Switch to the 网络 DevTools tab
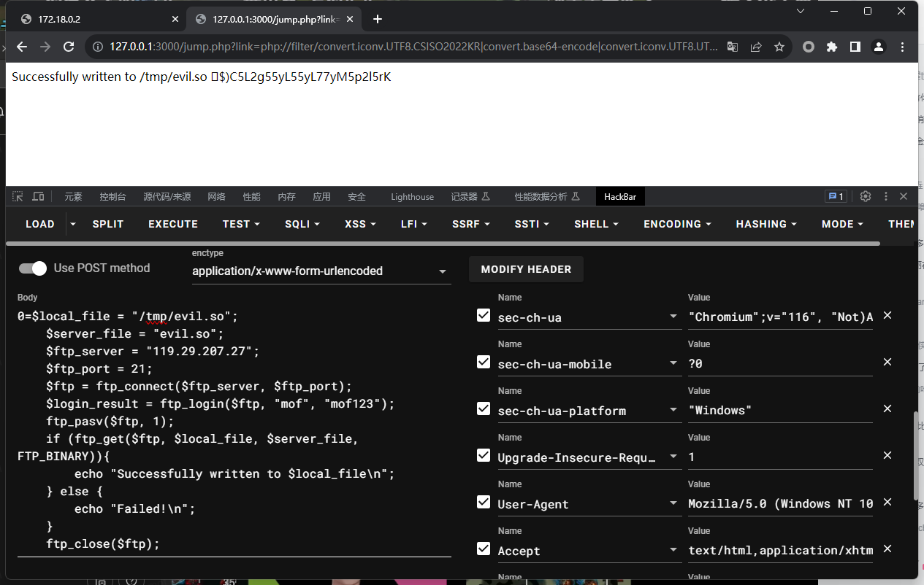The image size is (924, 585). pyautogui.click(x=216, y=197)
